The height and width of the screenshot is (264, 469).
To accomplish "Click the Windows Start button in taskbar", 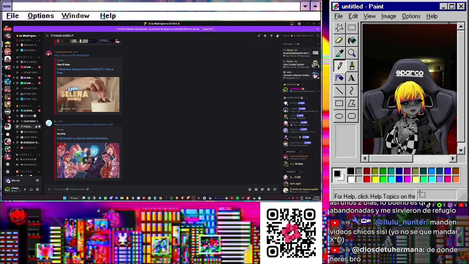I will 64,198.
